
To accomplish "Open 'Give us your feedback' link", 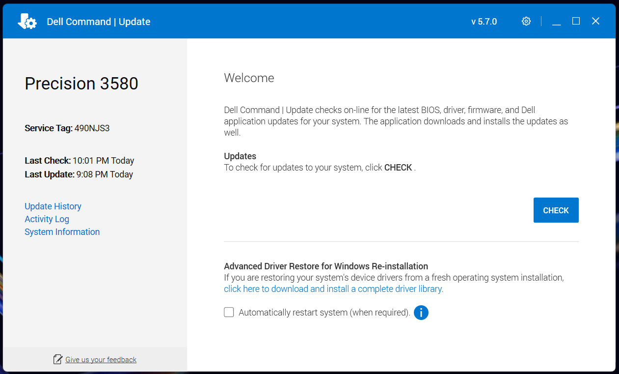I will pyautogui.click(x=101, y=360).
